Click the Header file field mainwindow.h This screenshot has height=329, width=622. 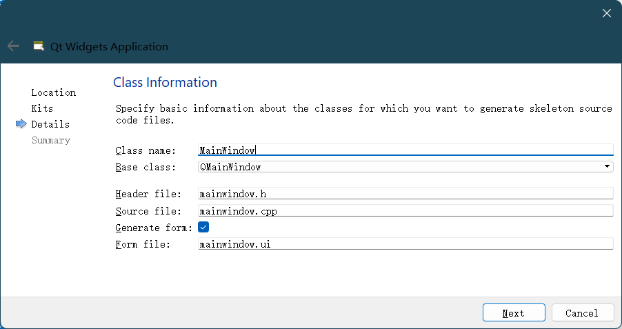pos(405,194)
